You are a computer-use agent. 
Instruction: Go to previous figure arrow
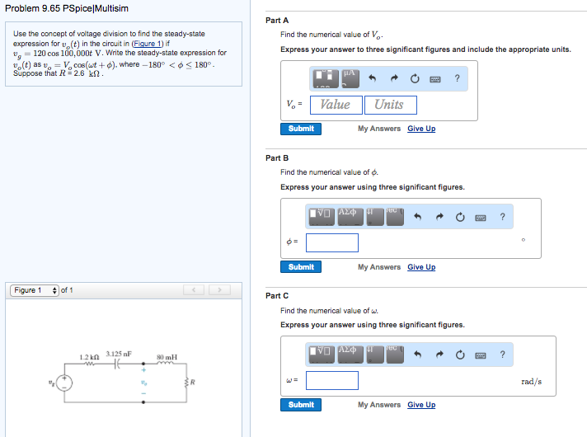pyautogui.click(x=194, y=290)
